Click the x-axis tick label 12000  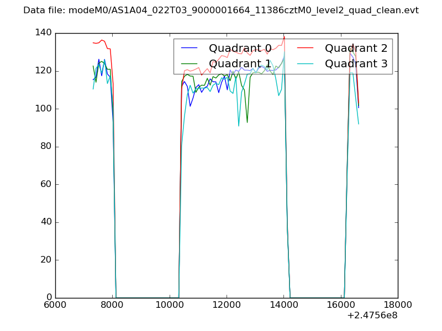227,305
